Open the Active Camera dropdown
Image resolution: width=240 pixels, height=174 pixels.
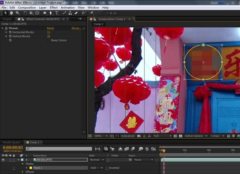[196, 136]
